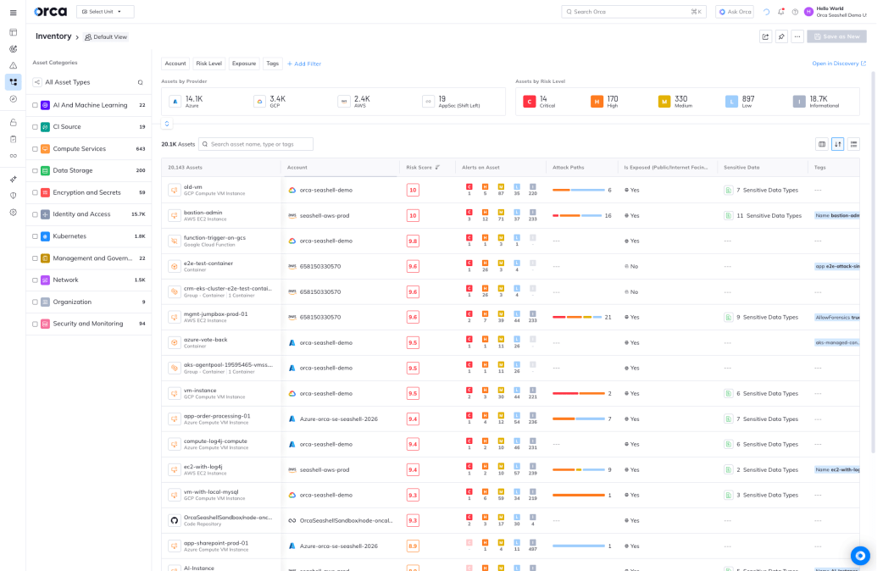Filter by AWS provider card

point(354,102)
